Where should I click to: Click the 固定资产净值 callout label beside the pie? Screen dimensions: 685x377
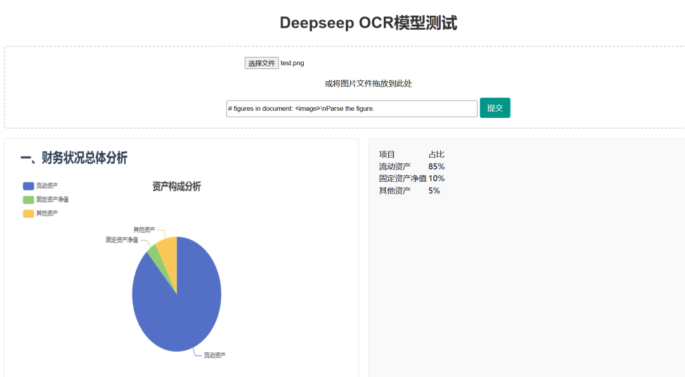(x=122, y=240)
